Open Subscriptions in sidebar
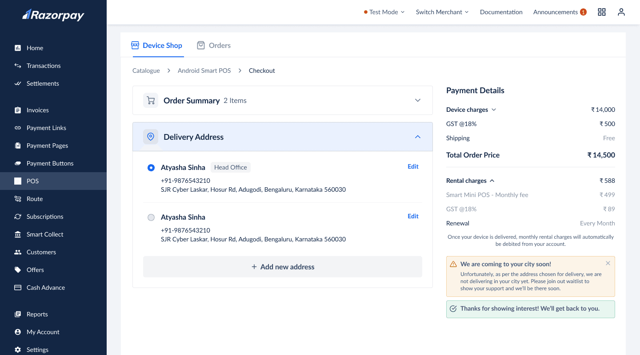This screenshot has width=640, height=355. [x=53, y=217]
